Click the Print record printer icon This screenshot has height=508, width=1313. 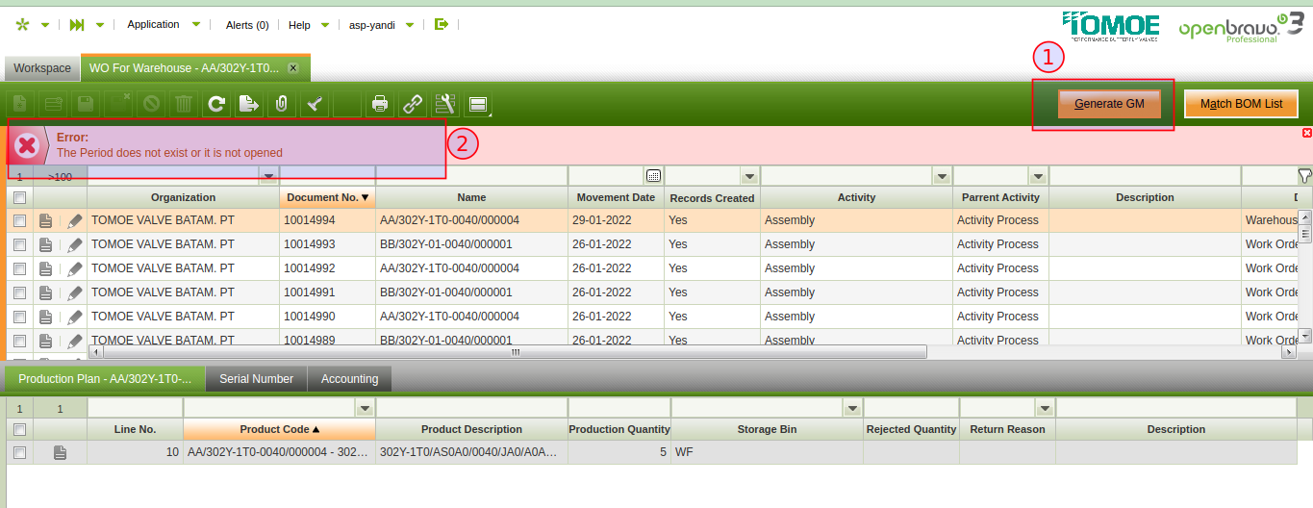[380, 104]
